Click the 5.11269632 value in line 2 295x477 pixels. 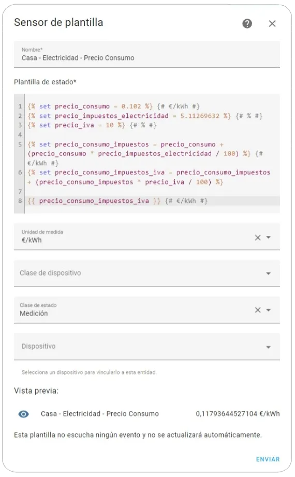[x=200, y=116]
